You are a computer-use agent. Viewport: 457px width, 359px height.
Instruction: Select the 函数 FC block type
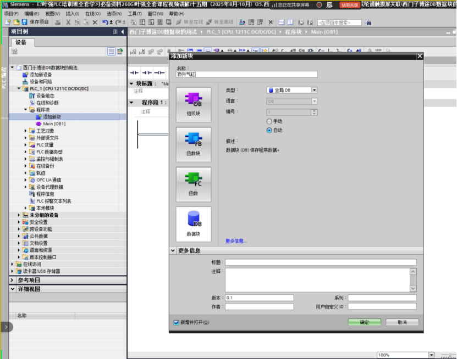tap(194, 184)
